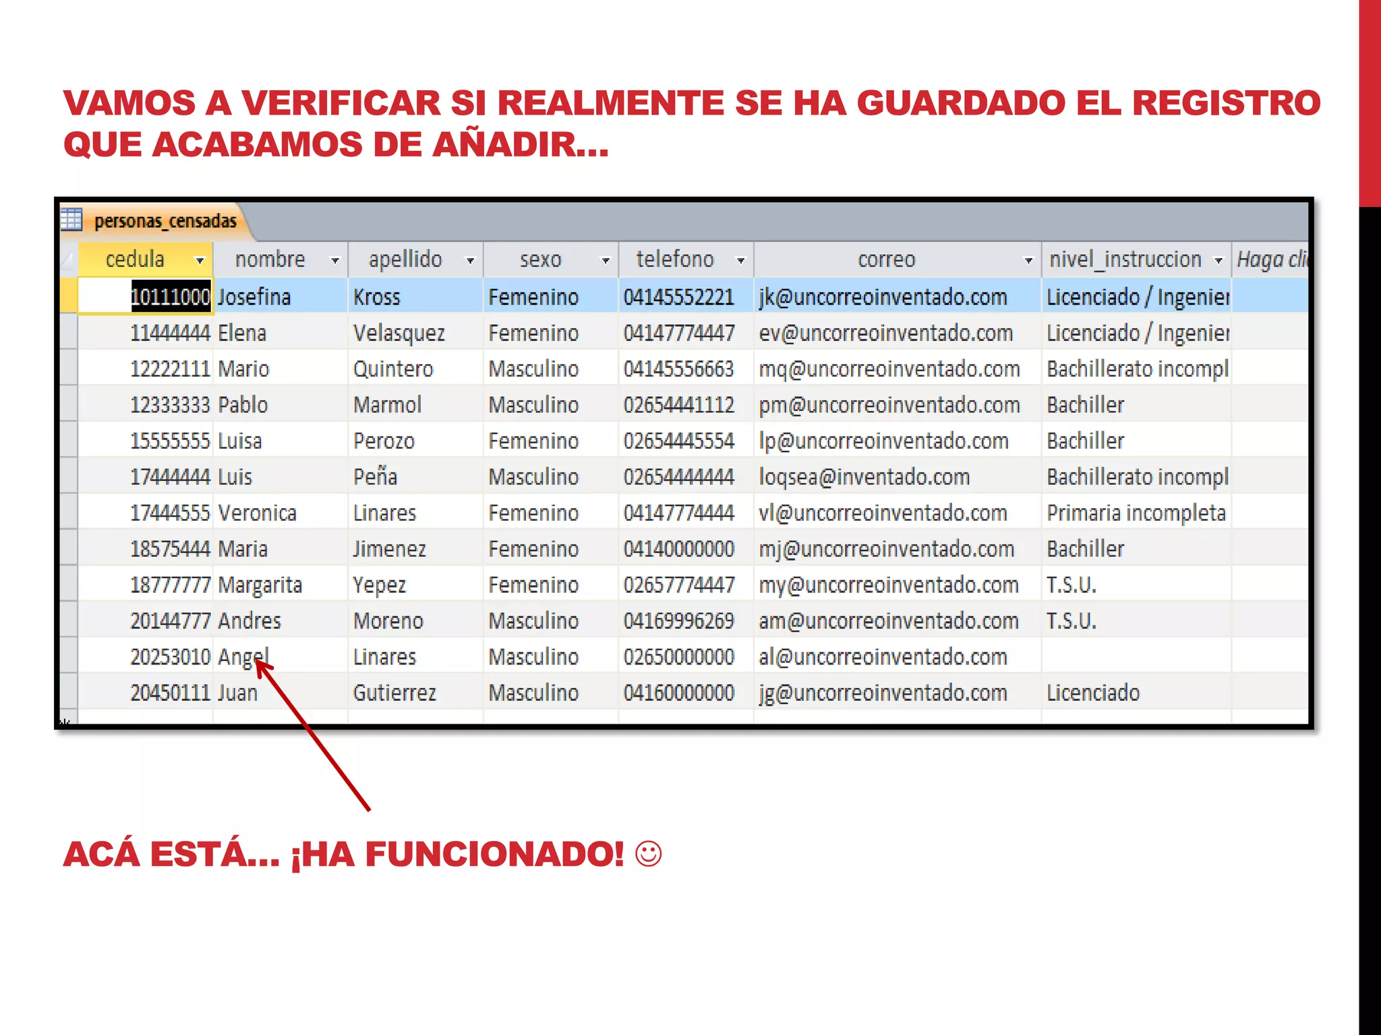
Task: Click the name Veronica
Action: [257, 513]
